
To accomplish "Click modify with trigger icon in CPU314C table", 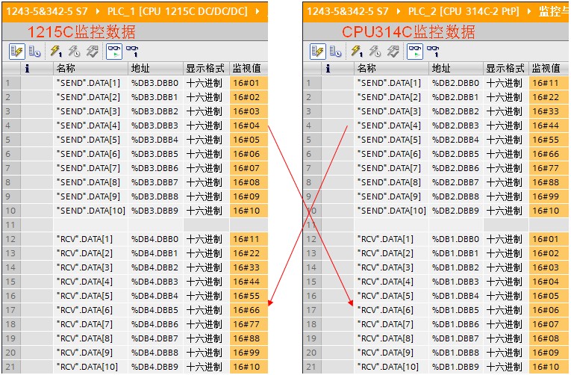I will [375, 52].
